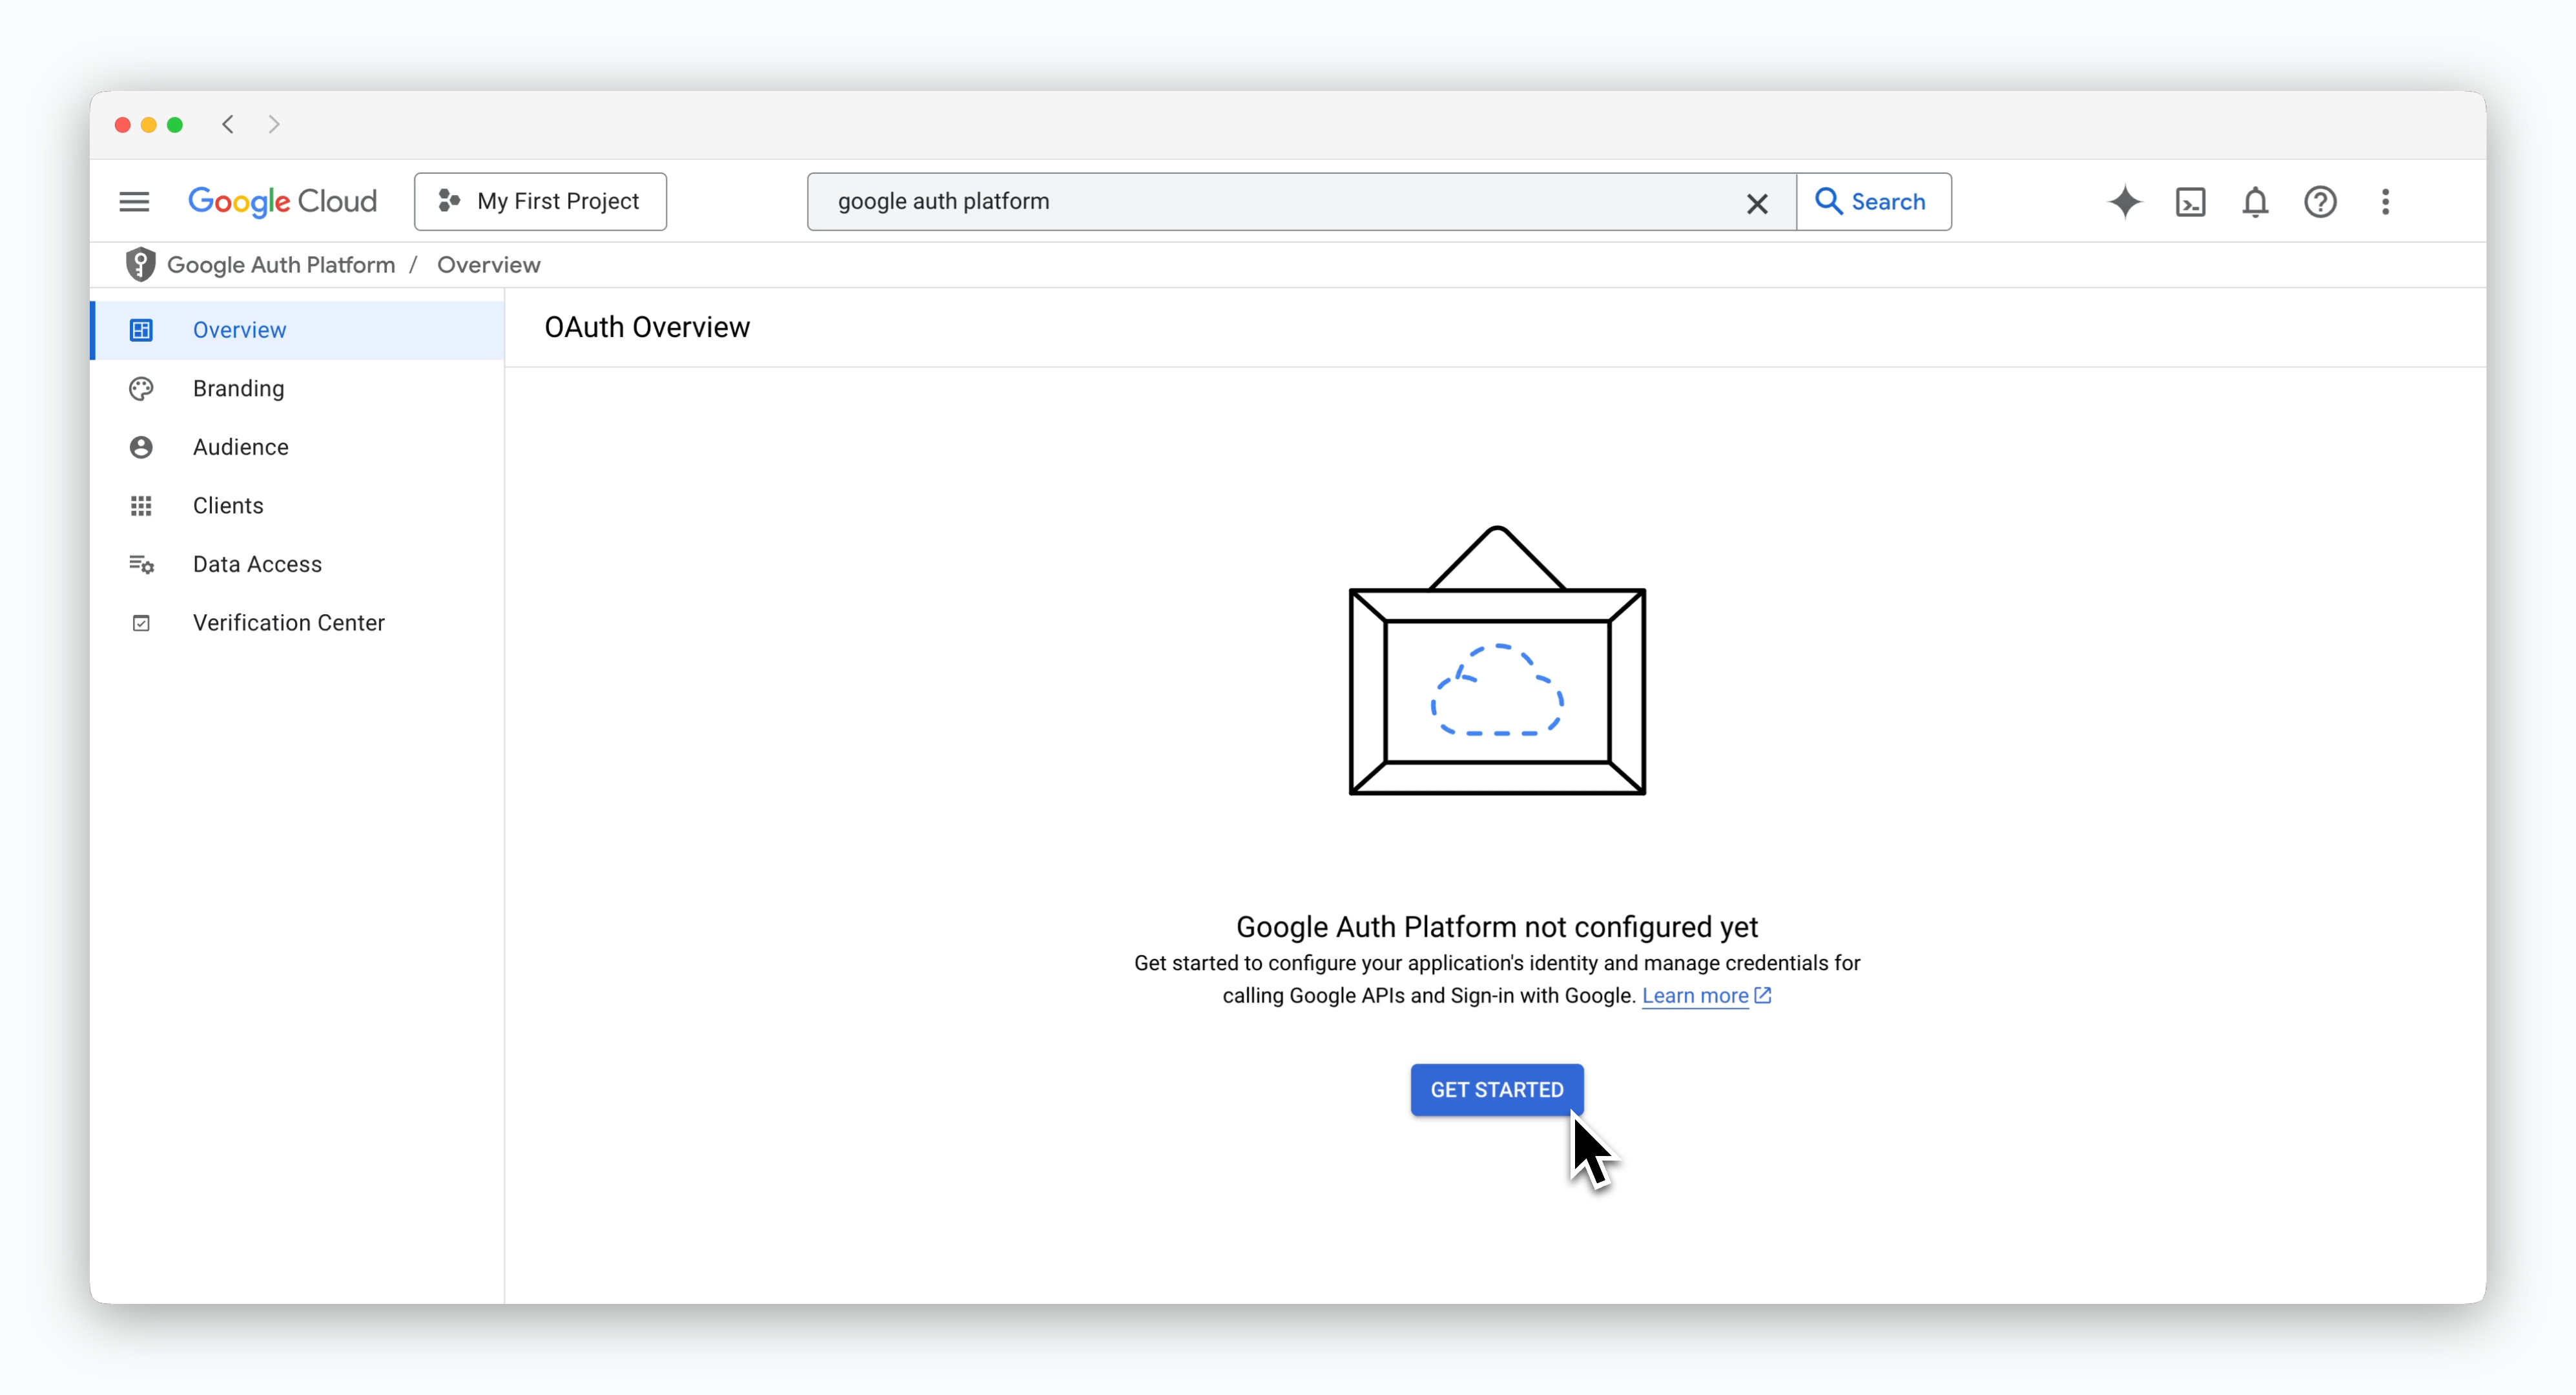Click the Verification Center checkbox icon
2576x1395 pixels.
(x=141, y=623)
